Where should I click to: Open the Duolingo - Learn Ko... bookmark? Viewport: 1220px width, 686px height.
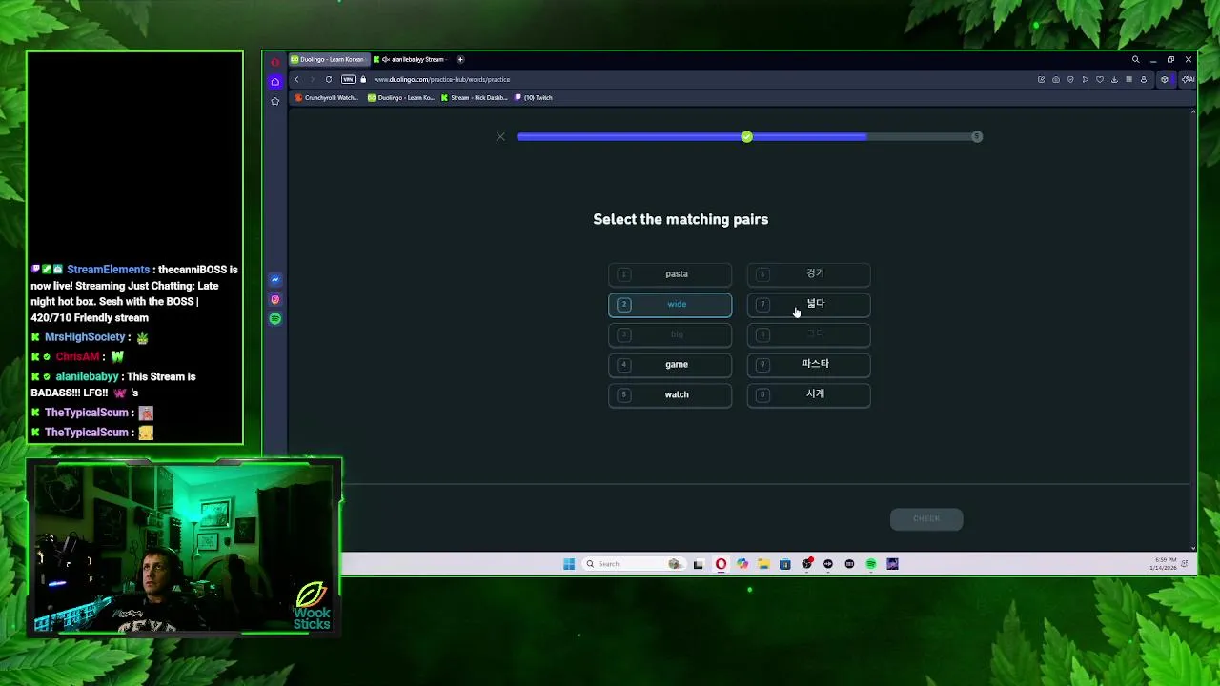(401, 97)
